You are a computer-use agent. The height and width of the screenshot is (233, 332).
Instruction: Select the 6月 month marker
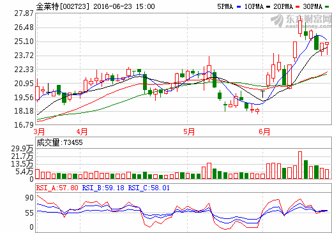pos(264,132)
